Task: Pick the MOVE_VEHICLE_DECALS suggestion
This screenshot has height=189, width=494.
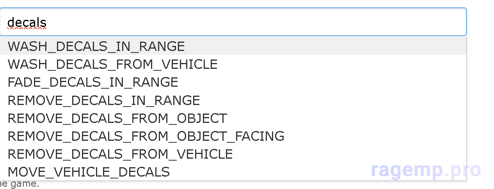Action: 89,172
